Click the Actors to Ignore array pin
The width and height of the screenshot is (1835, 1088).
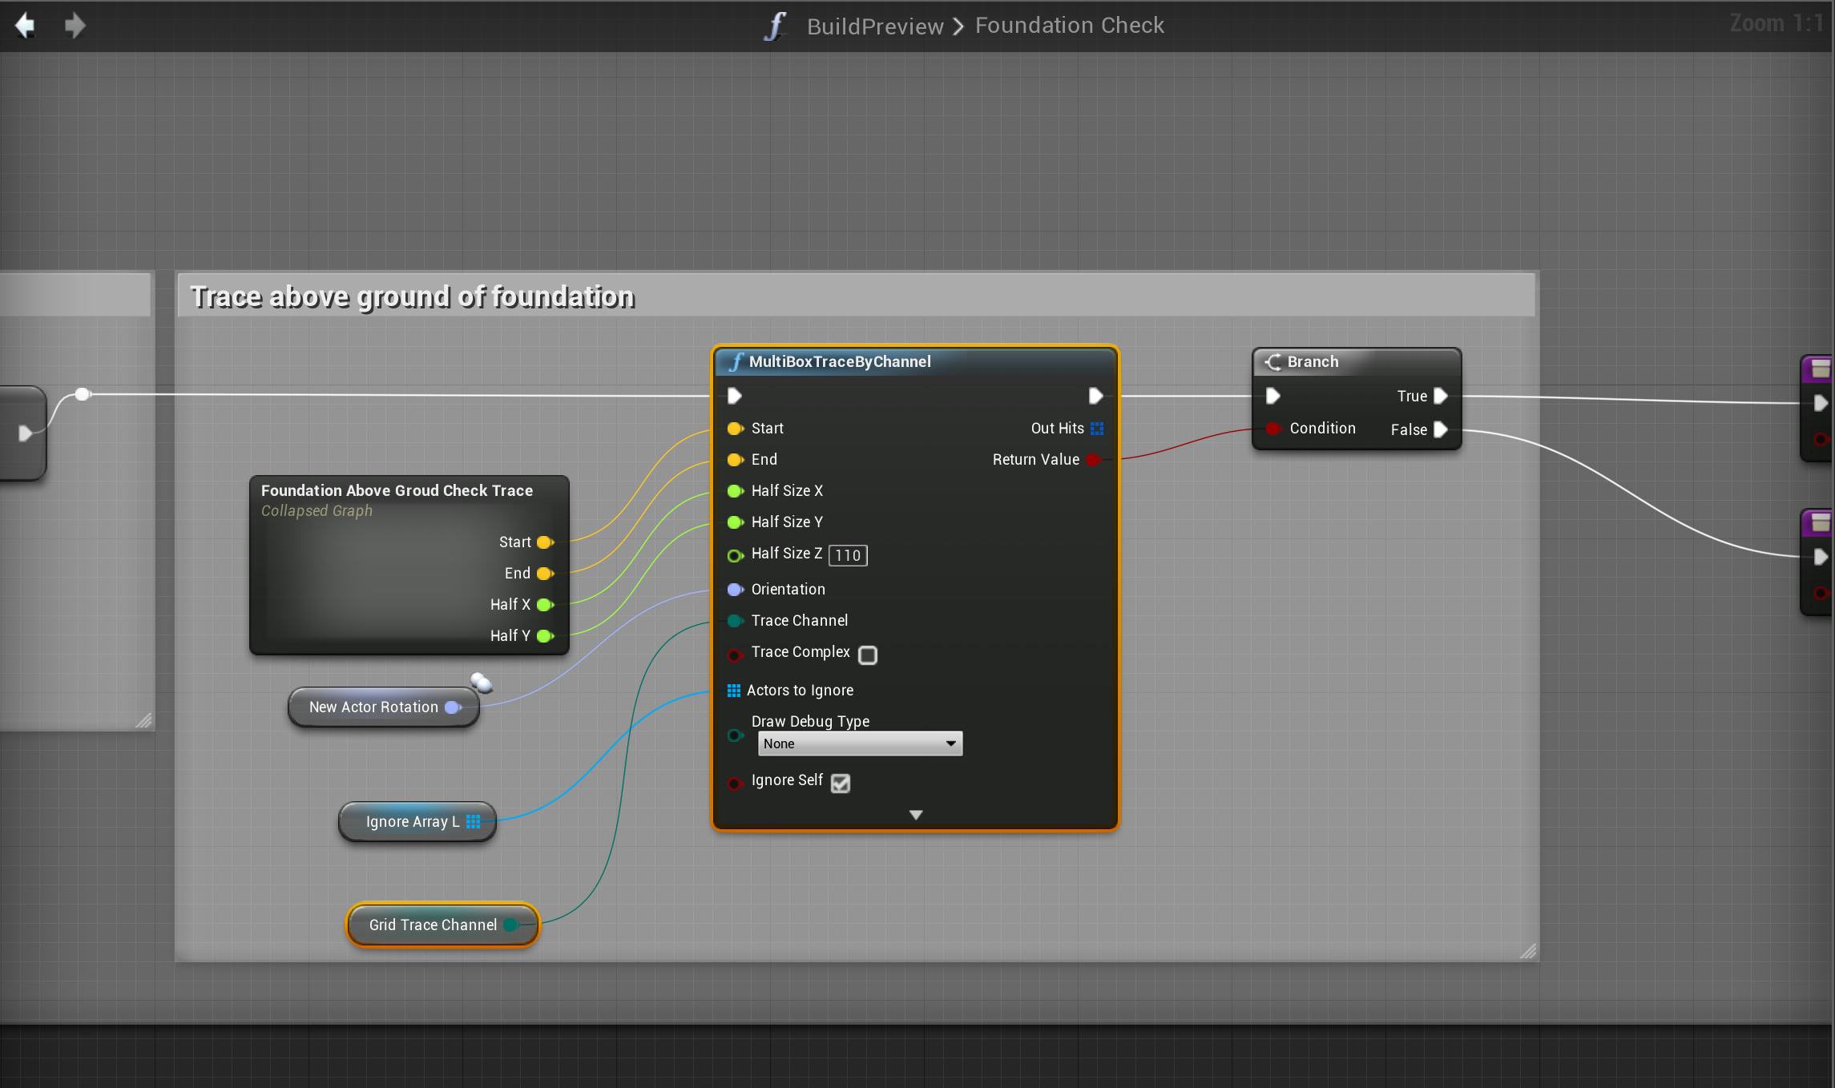click(733, 691)
